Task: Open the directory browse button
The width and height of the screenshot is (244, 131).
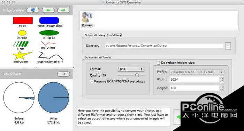Action: [228, 46]
